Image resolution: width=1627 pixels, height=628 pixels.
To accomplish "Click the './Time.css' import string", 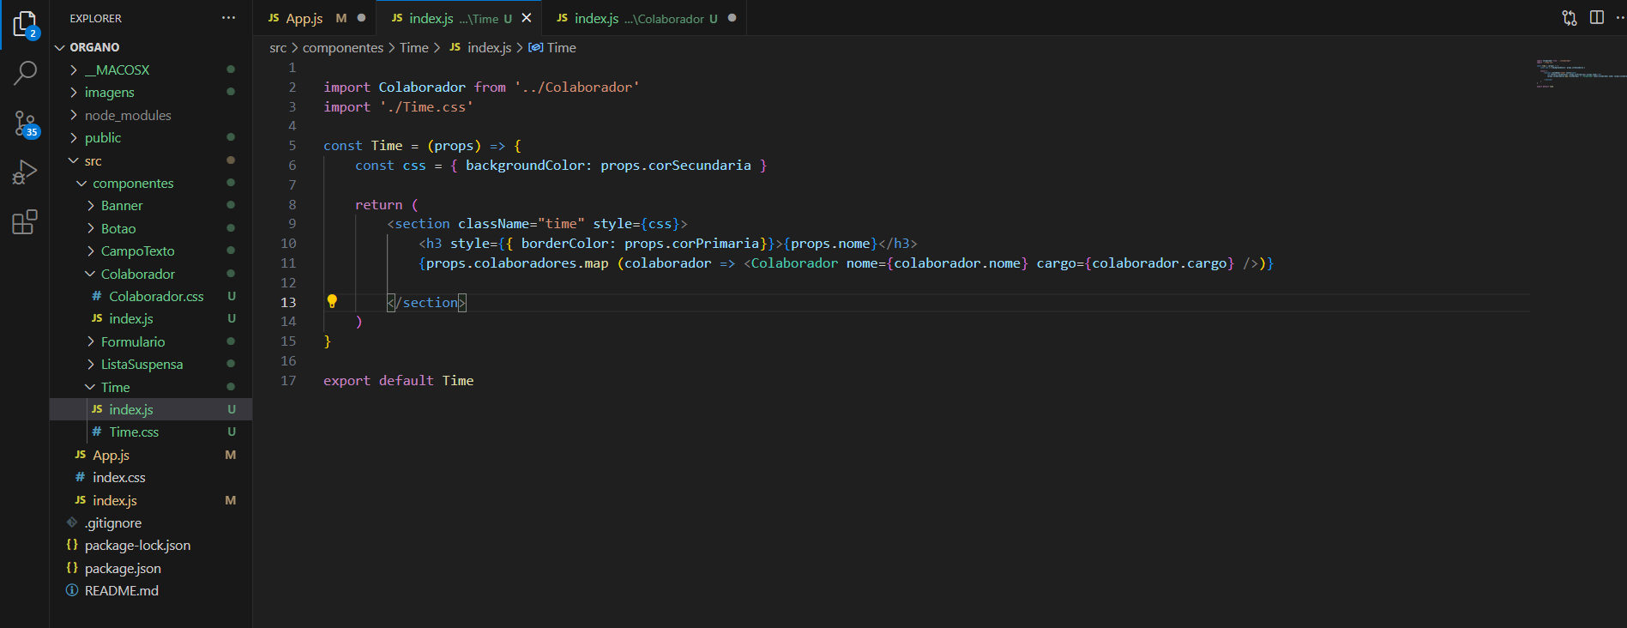I will [x=426, y=107].
